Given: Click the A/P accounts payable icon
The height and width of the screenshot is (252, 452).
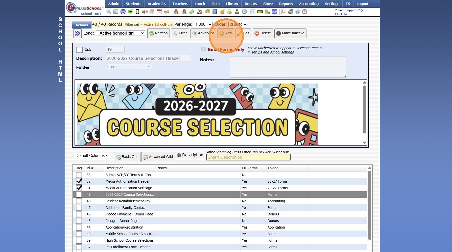Looking at the screenshot, I should click(x=275, y=12).
